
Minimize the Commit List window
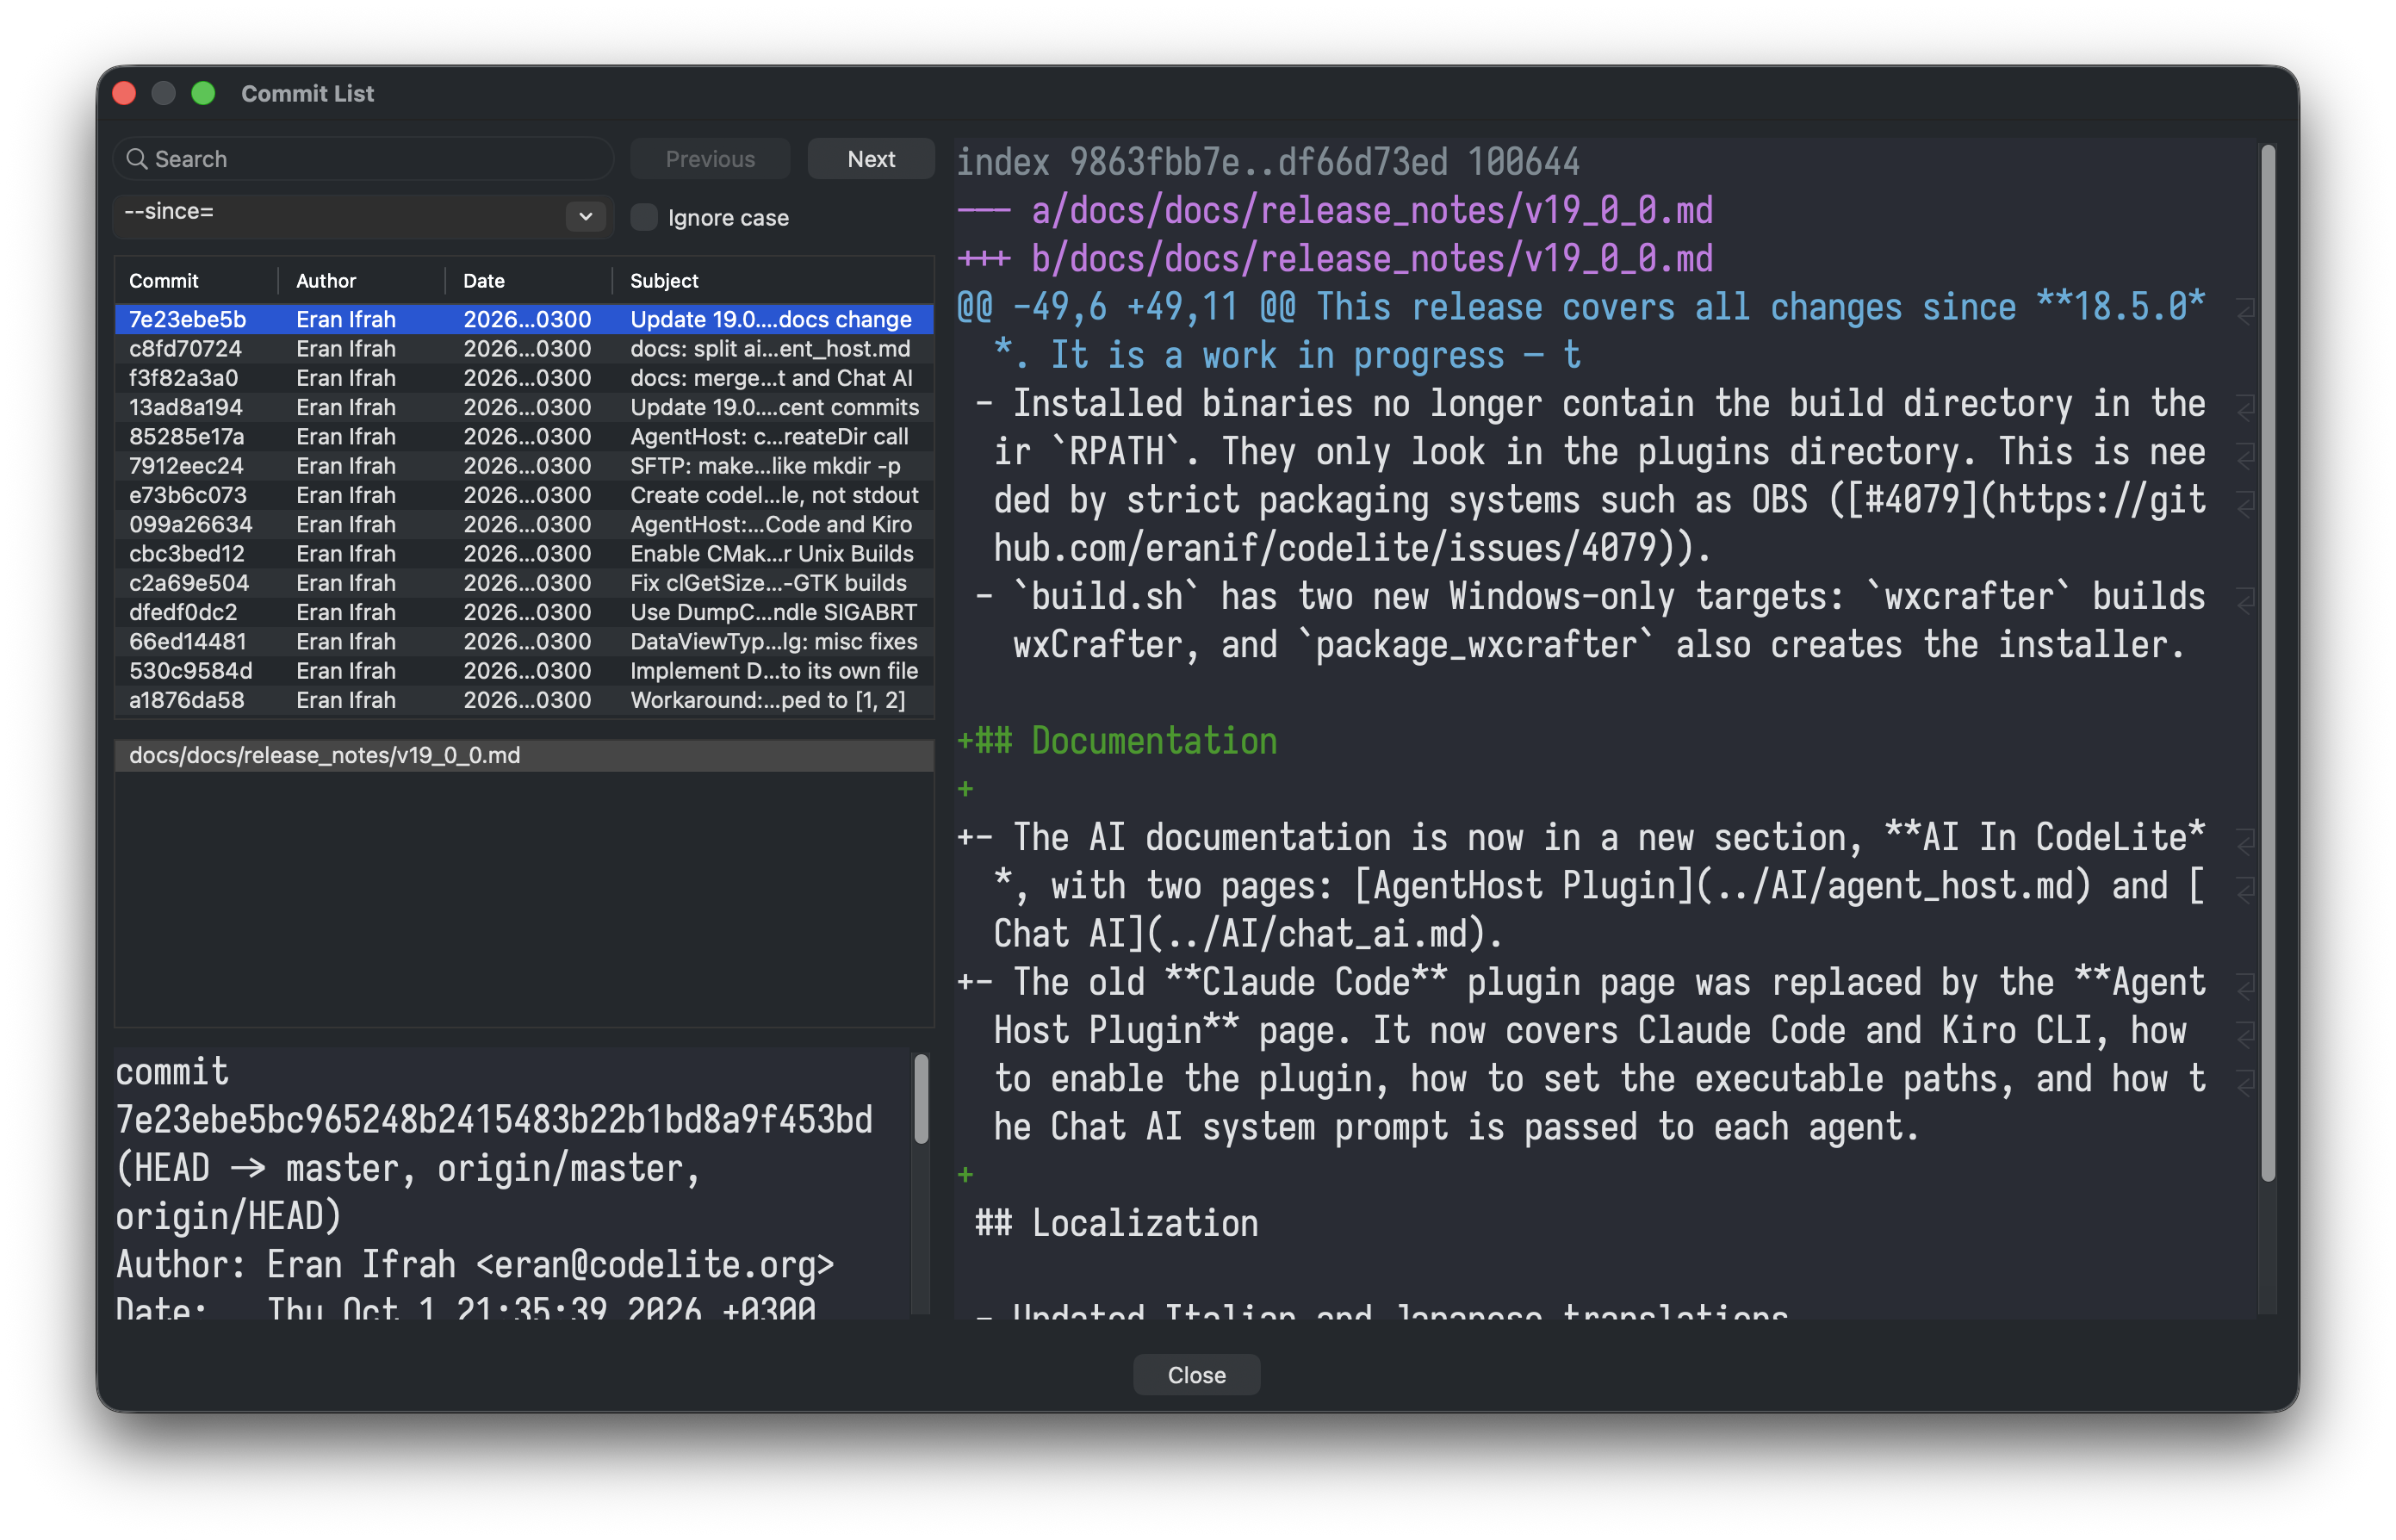(163, 93)
